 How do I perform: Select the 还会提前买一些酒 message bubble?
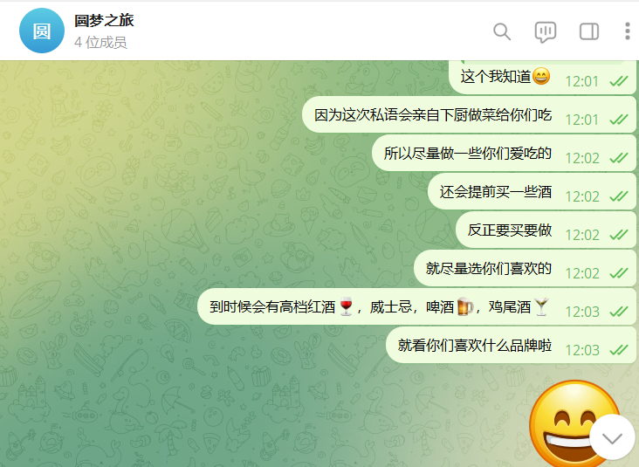532,191
